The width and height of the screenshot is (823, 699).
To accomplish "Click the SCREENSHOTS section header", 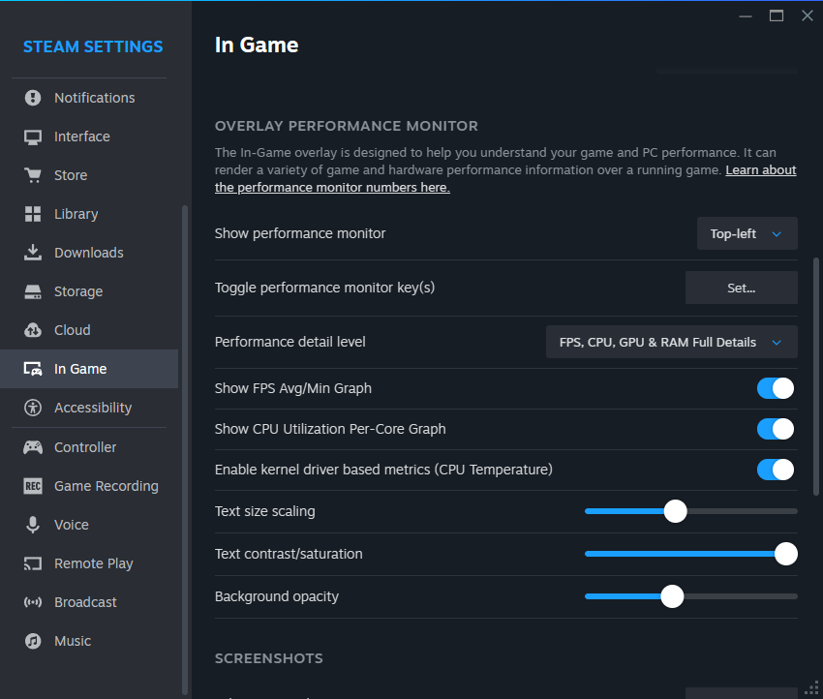I will pyautogui.click(x=269, y=658).
